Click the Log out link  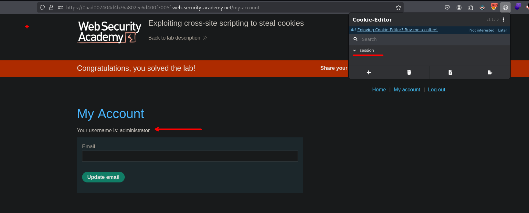(437, 90)
